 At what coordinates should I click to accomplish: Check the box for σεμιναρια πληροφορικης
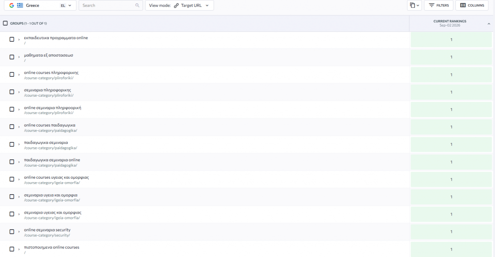point(12,92)
